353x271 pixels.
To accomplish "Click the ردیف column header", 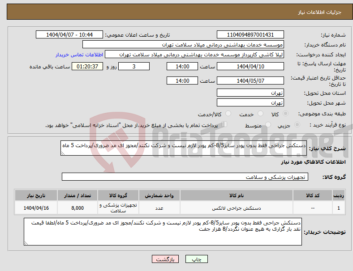I will (338, 195).
